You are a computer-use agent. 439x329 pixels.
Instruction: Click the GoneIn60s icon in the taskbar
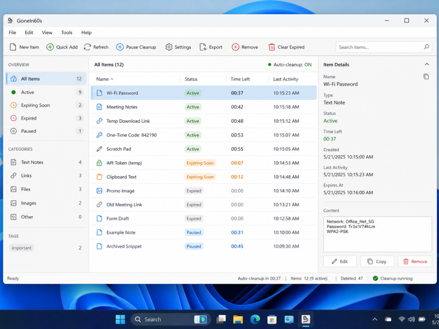pos(306,319)
